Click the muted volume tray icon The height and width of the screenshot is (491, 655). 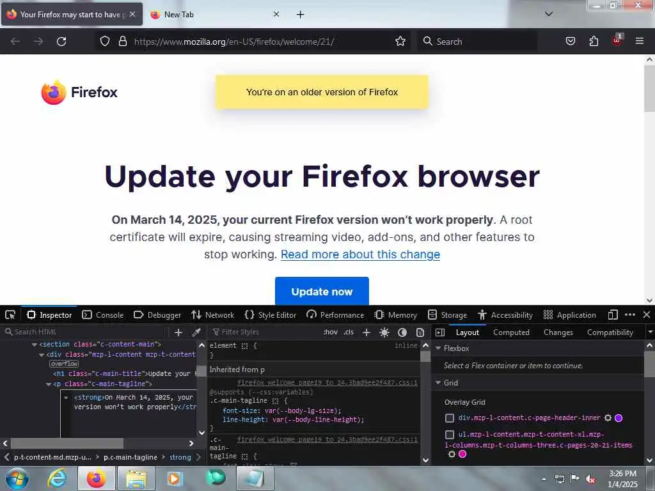tap(590, 479)
